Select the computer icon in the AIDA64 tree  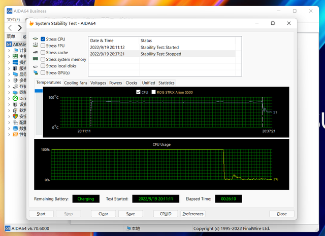coord(15,50)
